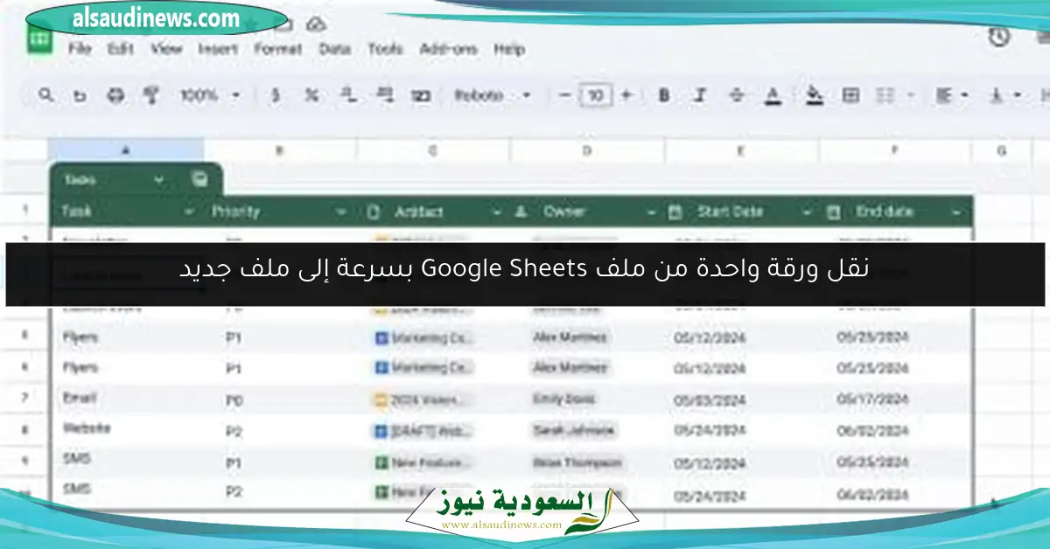Click the End date calendar icon
This screenshot has height=549, width=1050.
pyautogui.click(x=834, y=212)
